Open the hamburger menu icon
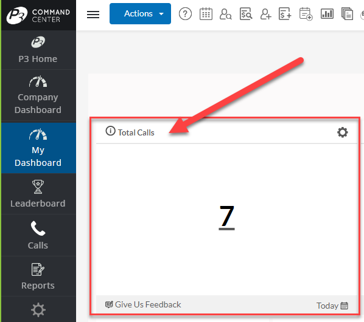This screenshot has height=322, width=364. (93, 15)
